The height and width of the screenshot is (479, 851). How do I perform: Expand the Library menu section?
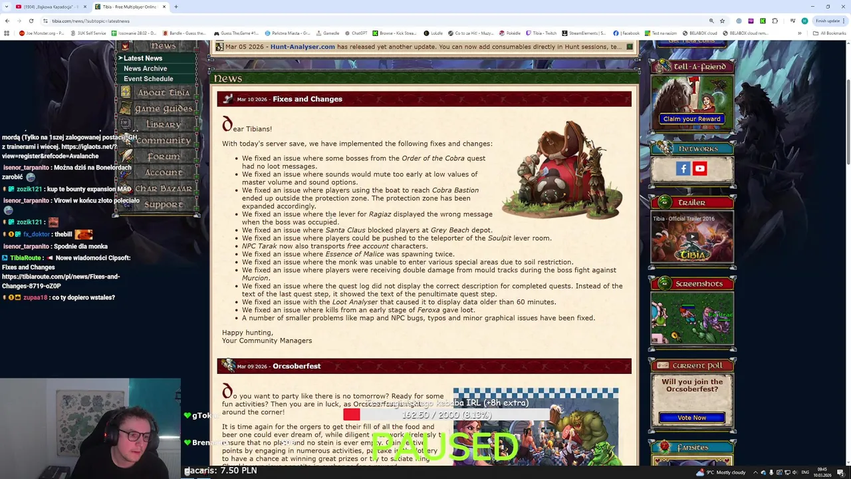(x=158, y=125)
